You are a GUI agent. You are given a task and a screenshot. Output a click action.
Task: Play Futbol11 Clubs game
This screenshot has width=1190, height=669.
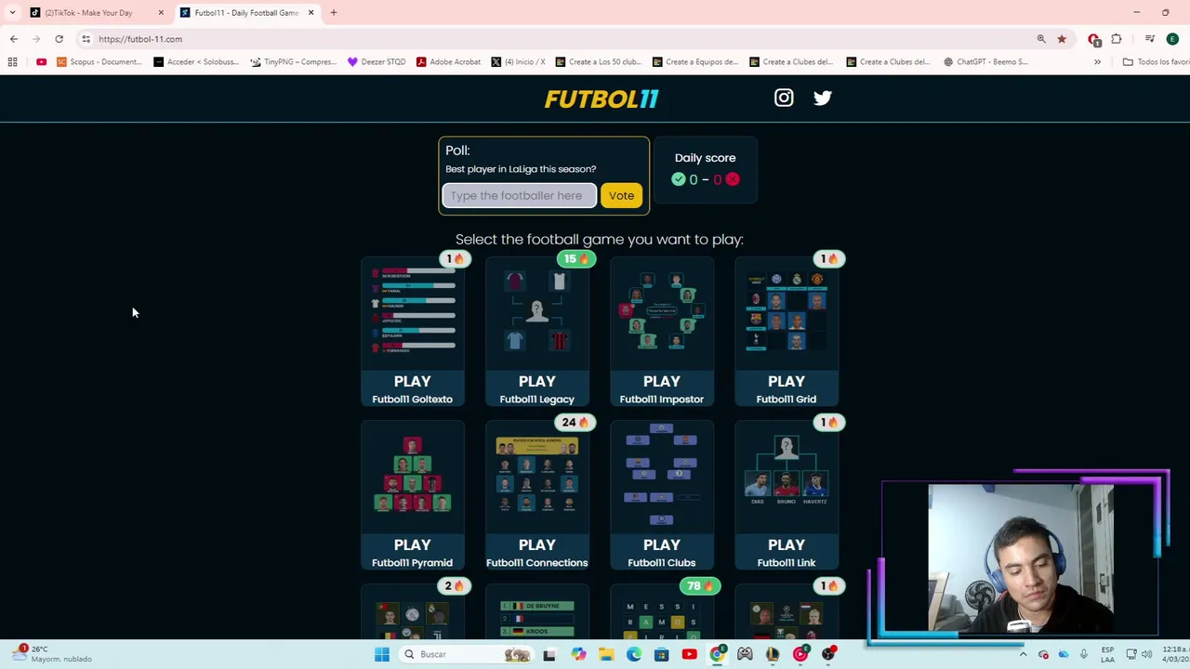coord(661,552)
